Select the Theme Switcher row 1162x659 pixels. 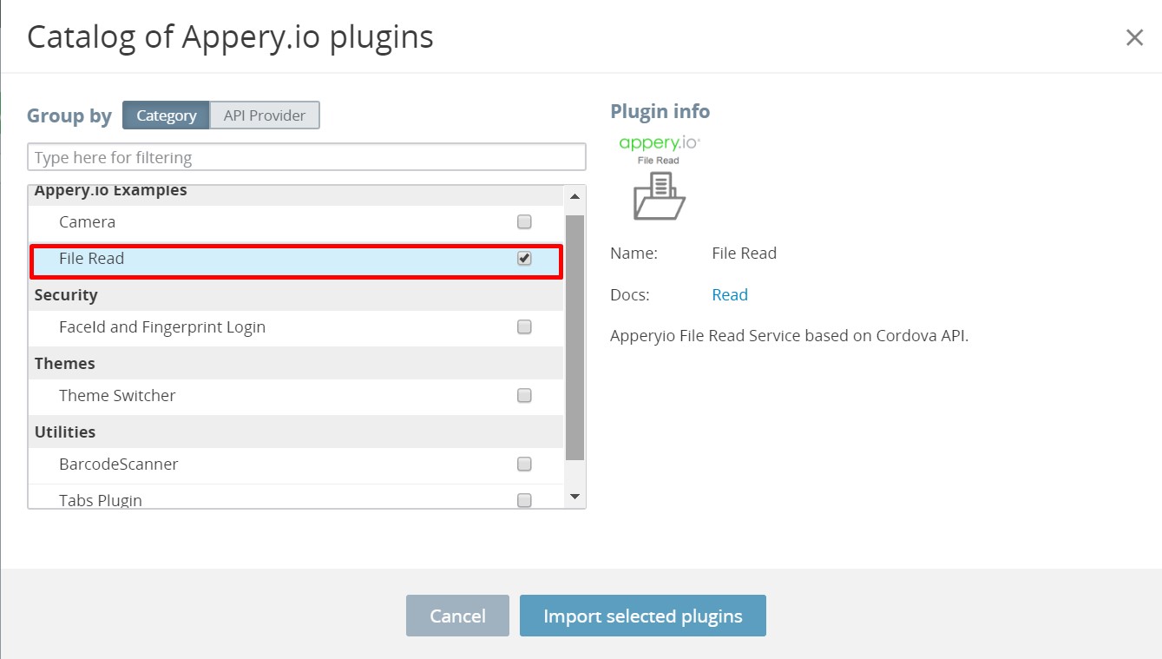[x=296, y=396]
